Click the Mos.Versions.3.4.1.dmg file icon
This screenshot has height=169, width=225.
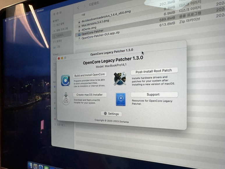(79, 26)
